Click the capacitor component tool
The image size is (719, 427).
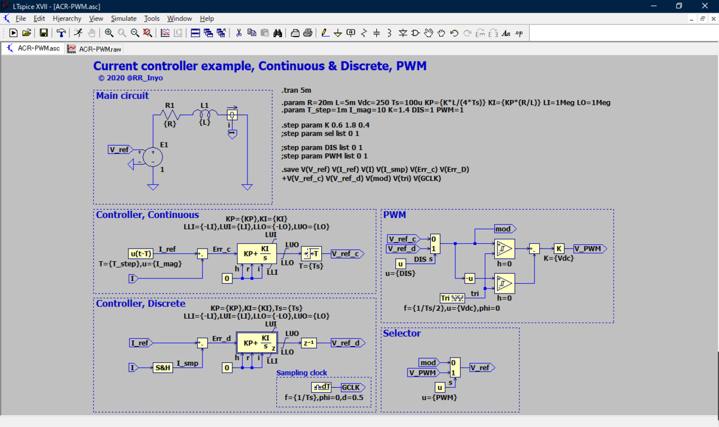tap(377, 33)
